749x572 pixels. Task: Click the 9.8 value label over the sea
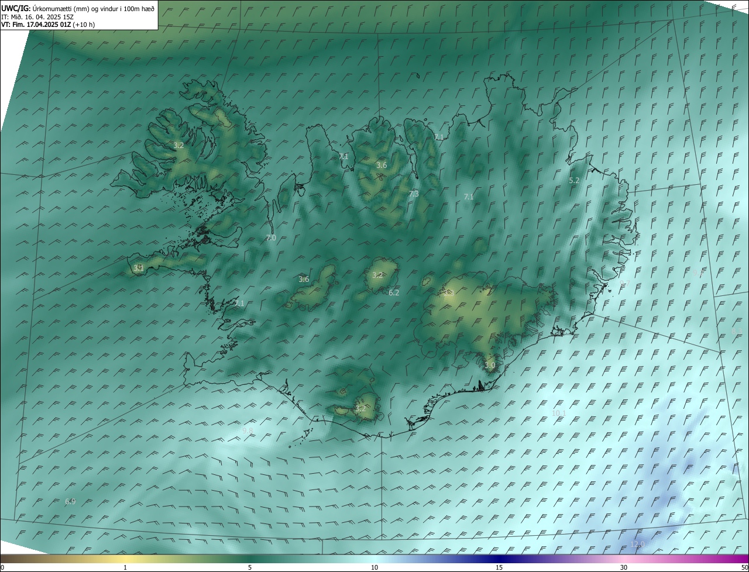point(248,430)
